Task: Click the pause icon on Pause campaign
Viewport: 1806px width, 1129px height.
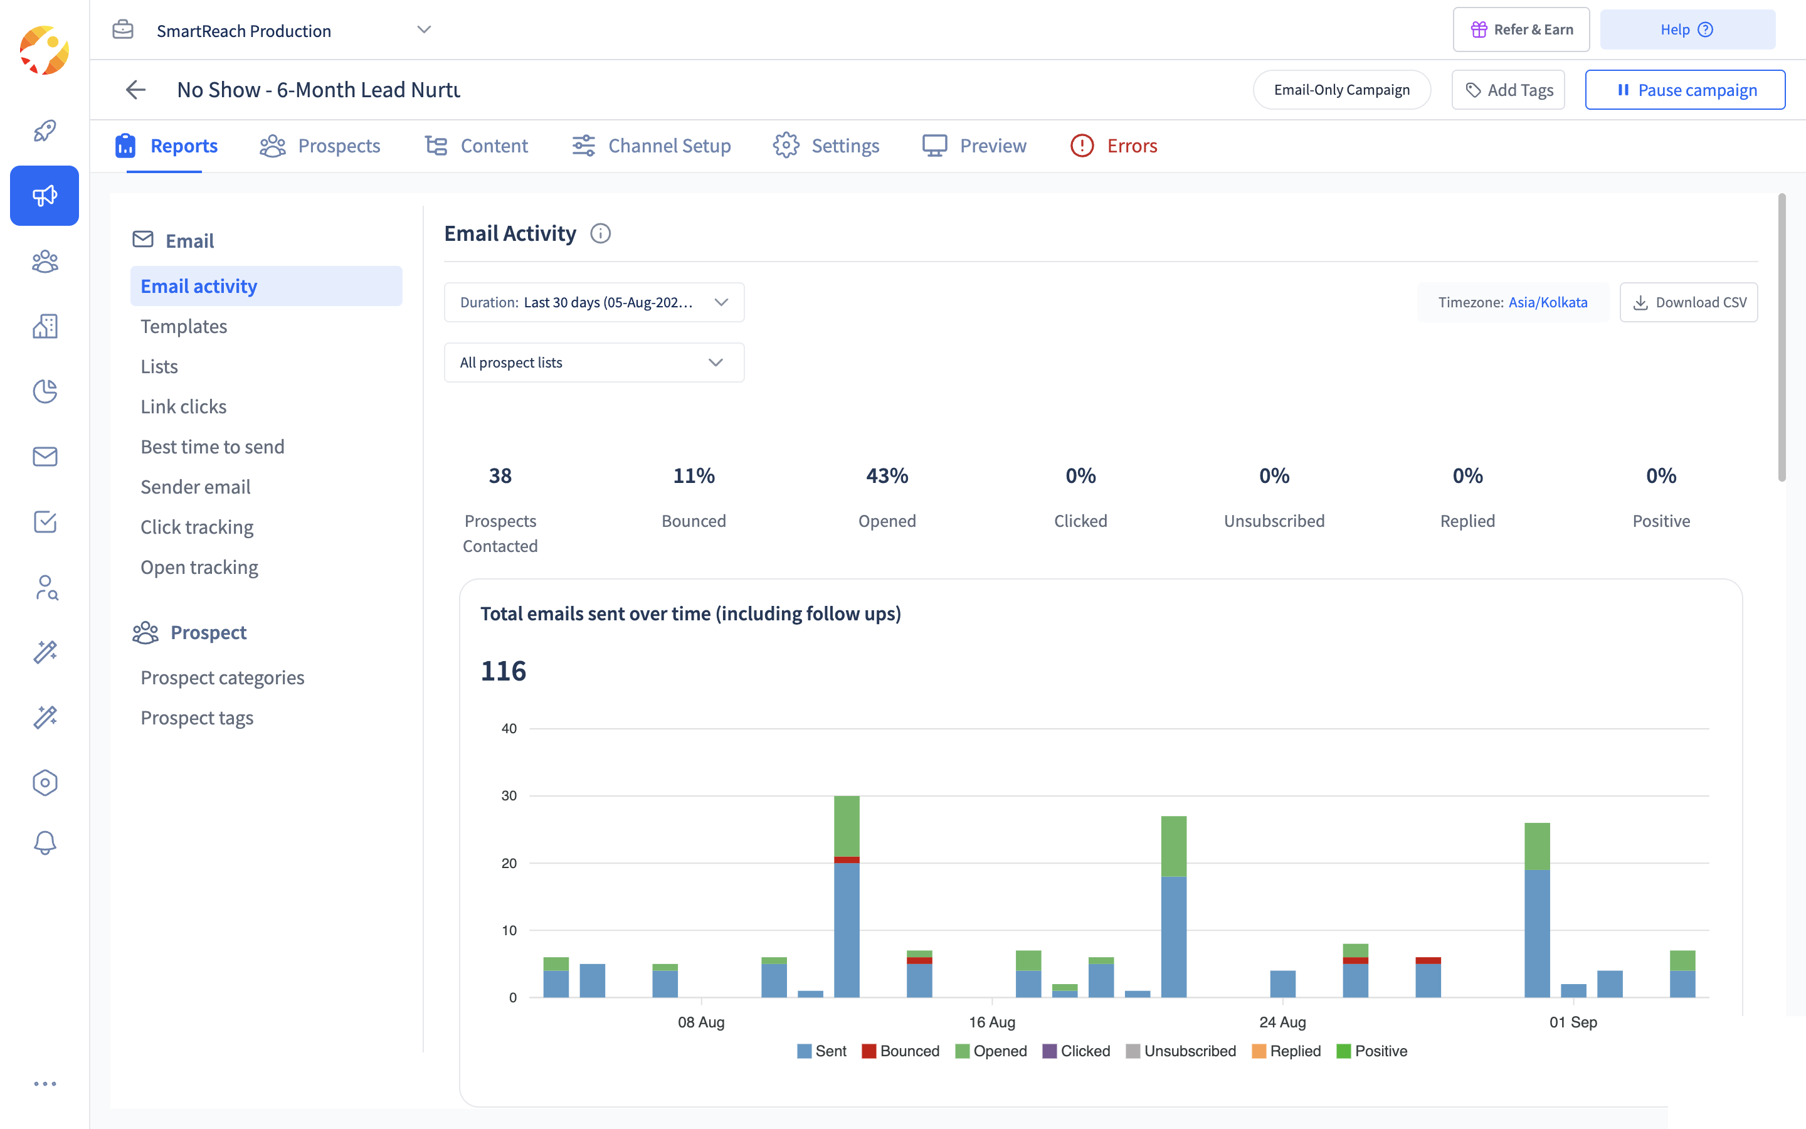Action: [1623, 90]
